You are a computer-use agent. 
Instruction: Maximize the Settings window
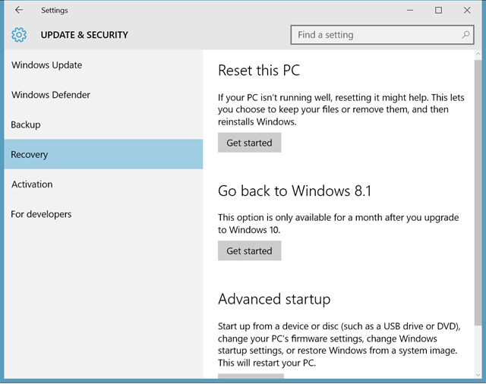click(x=438, y=10)
